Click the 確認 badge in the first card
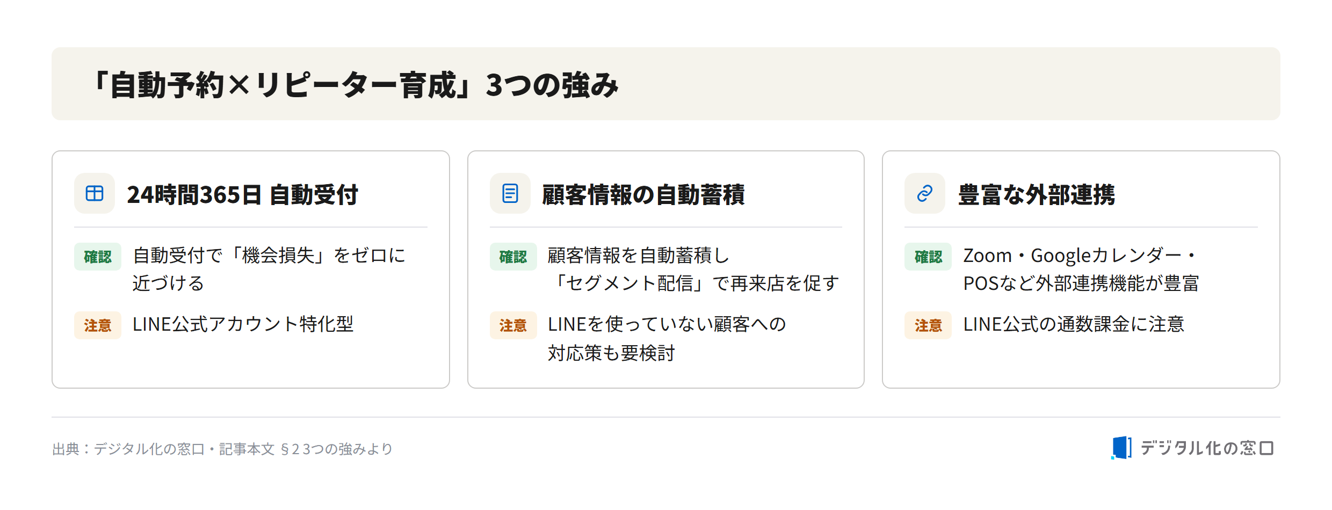Image resolution: width=1332 pixels, height=510 pixels. (x=98, y=257)
